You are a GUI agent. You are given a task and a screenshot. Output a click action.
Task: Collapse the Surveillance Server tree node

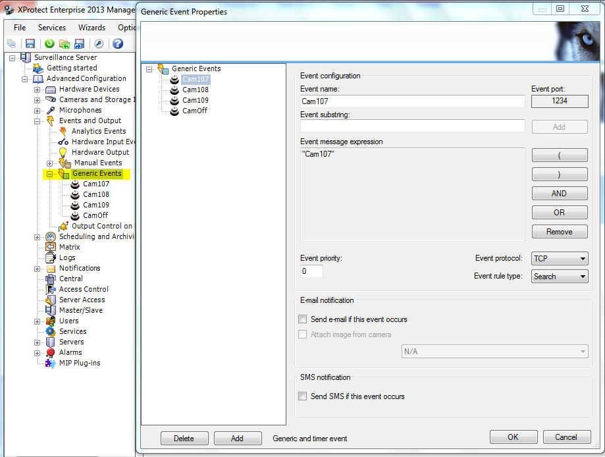coord(13,58)
